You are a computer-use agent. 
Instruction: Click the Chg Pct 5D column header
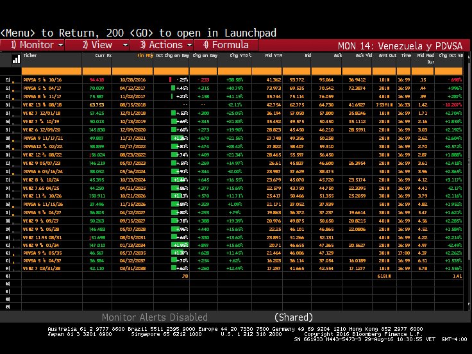click(451, 55)
